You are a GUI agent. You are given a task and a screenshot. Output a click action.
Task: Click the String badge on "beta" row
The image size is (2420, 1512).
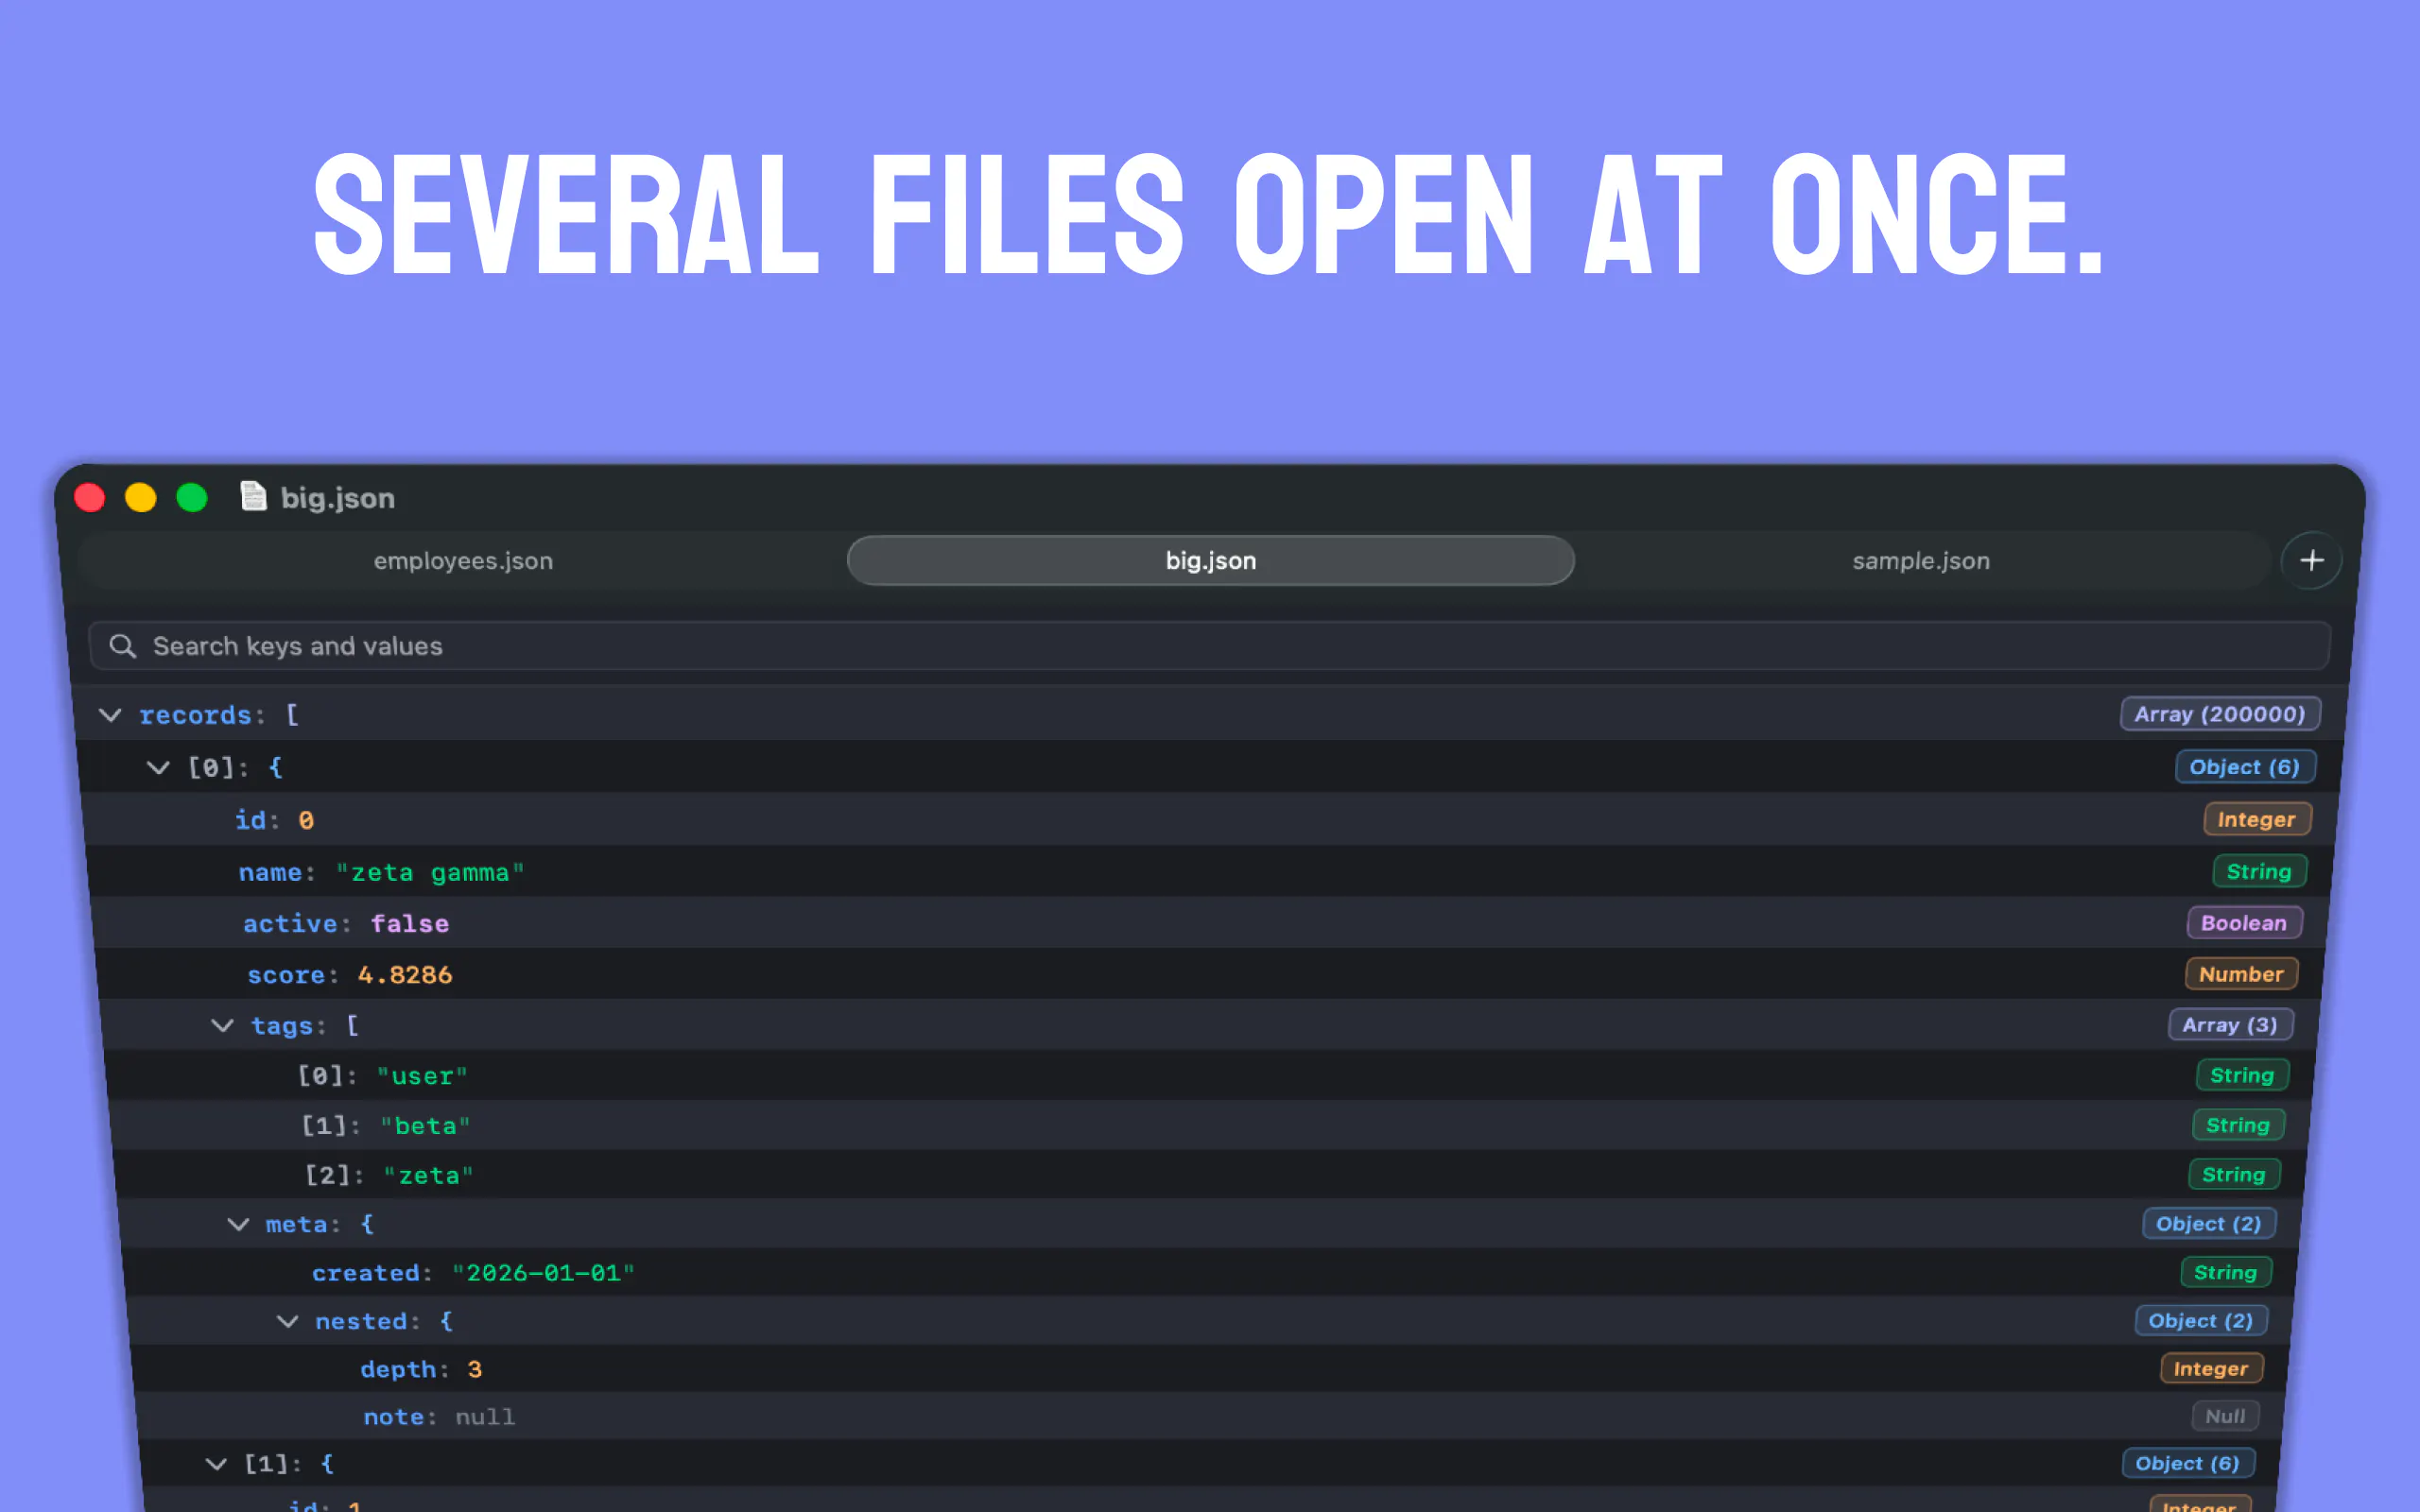(x=2238, y=1125)
